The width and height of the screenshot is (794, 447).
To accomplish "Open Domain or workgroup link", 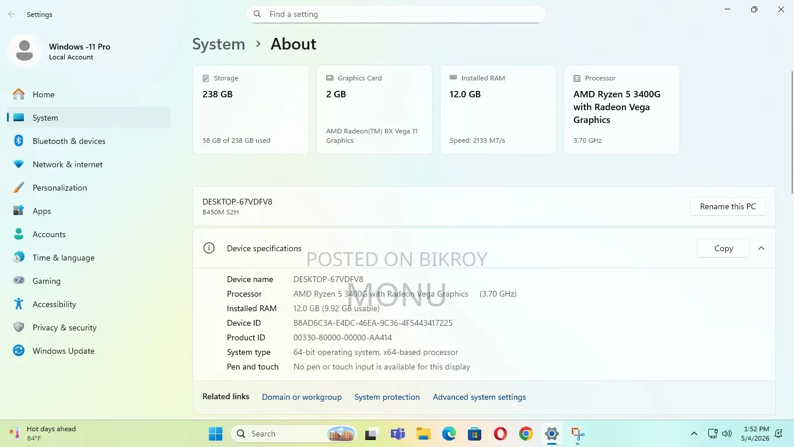I will (302, 397).
